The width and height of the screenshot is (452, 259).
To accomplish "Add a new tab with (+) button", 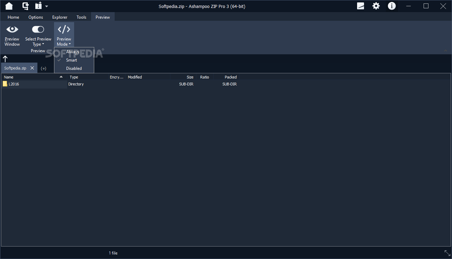I will (x=43, y=68).
